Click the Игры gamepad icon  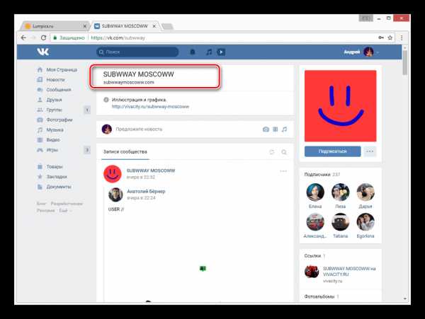40,150
